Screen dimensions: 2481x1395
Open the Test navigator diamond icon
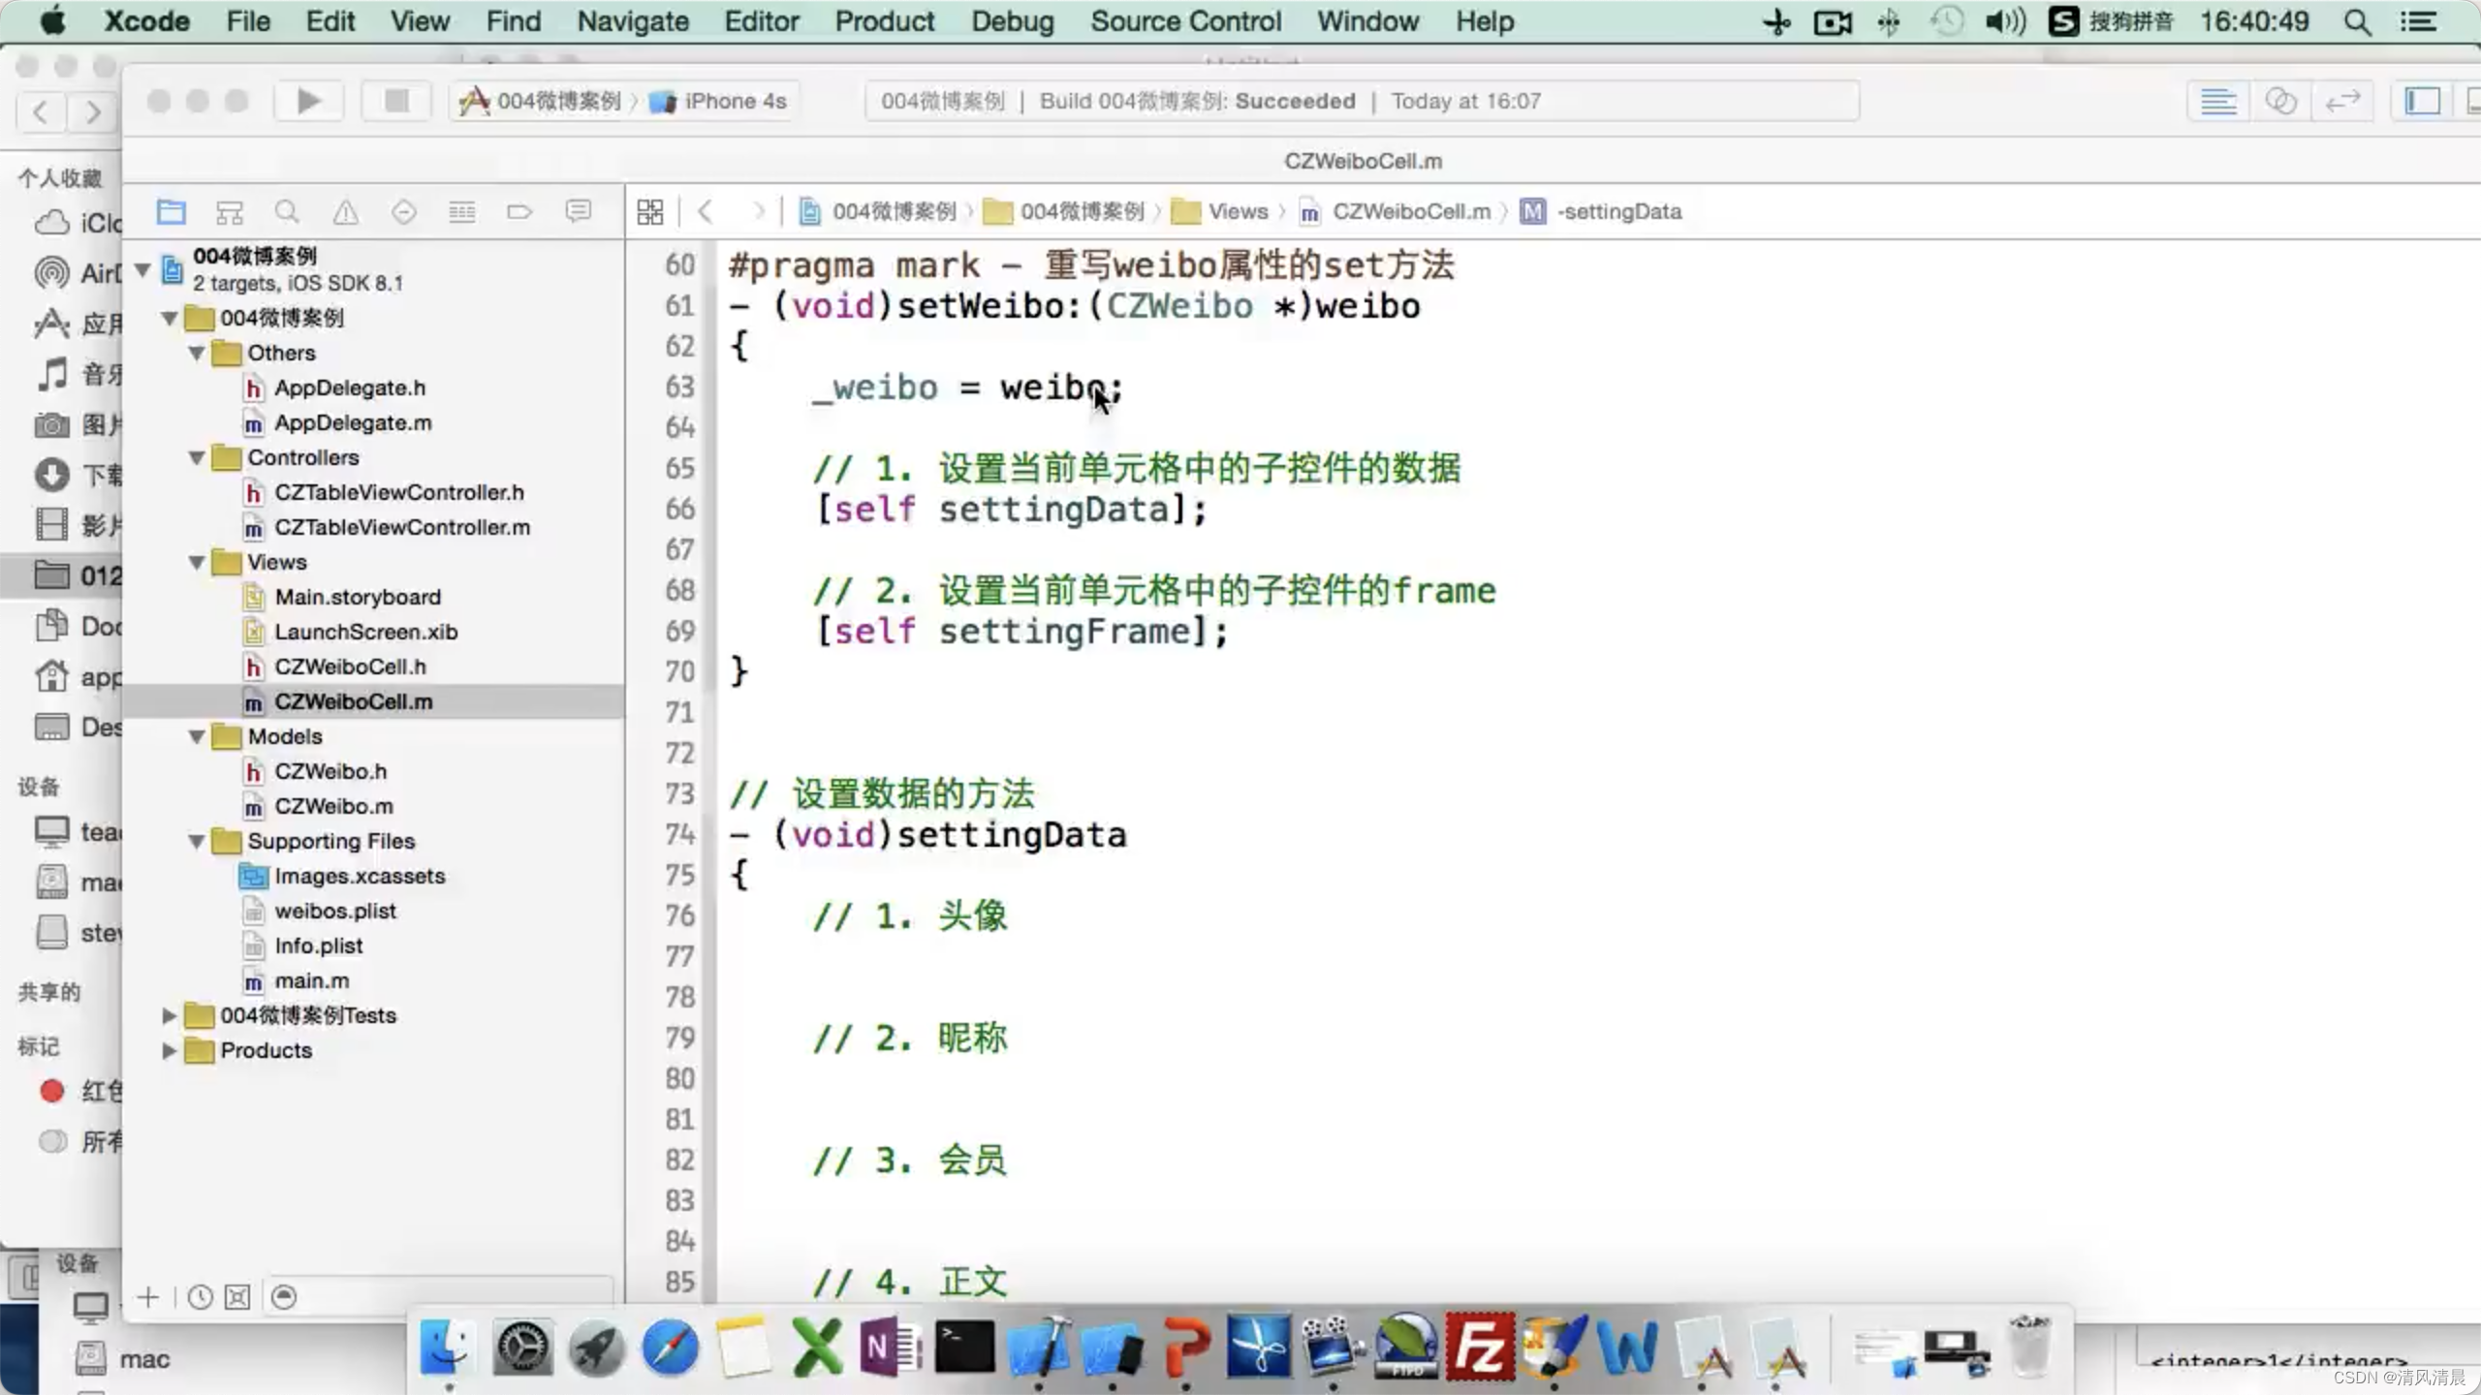[x=404, y=211]
